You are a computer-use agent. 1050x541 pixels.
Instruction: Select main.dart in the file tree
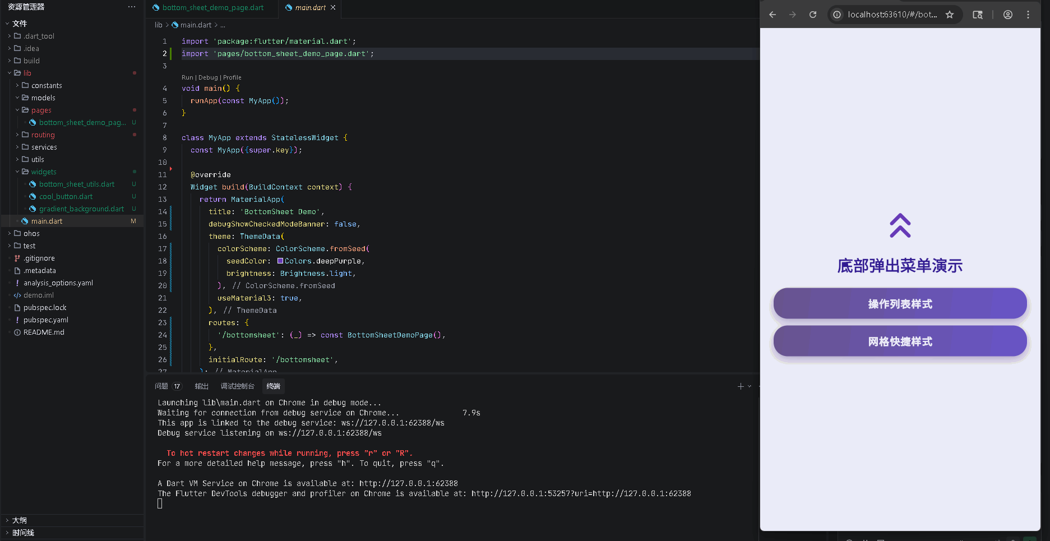47,221
